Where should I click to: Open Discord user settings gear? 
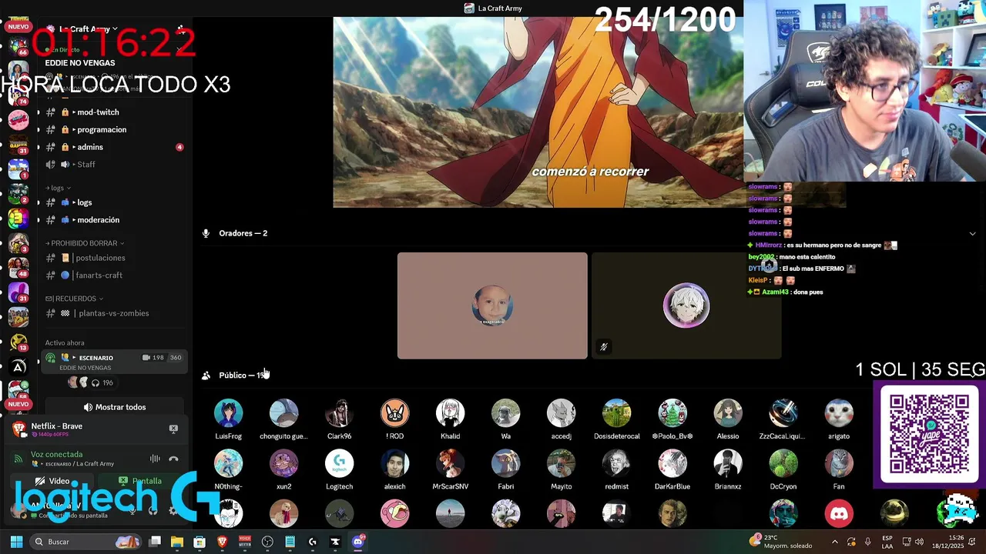click(x=173, y=510)
